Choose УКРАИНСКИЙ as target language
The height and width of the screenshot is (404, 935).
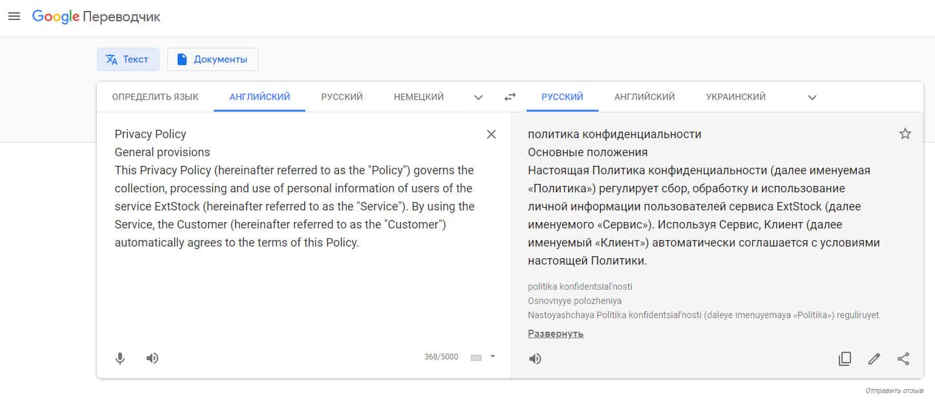(735, 97)
